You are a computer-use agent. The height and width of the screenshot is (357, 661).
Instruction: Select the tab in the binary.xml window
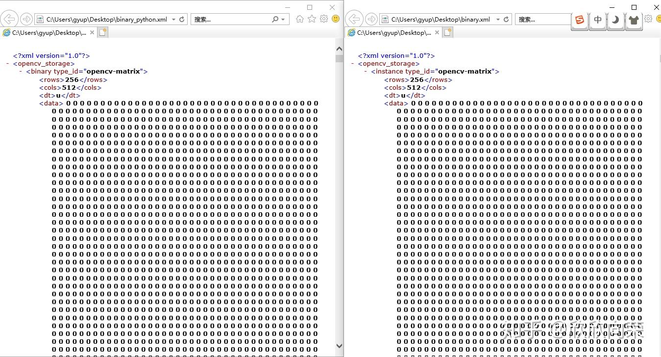click(x=393, y=32)
